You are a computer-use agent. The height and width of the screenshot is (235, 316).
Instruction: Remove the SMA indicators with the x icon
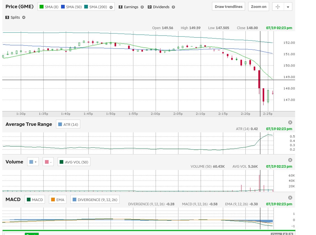[x=111, y=7]
